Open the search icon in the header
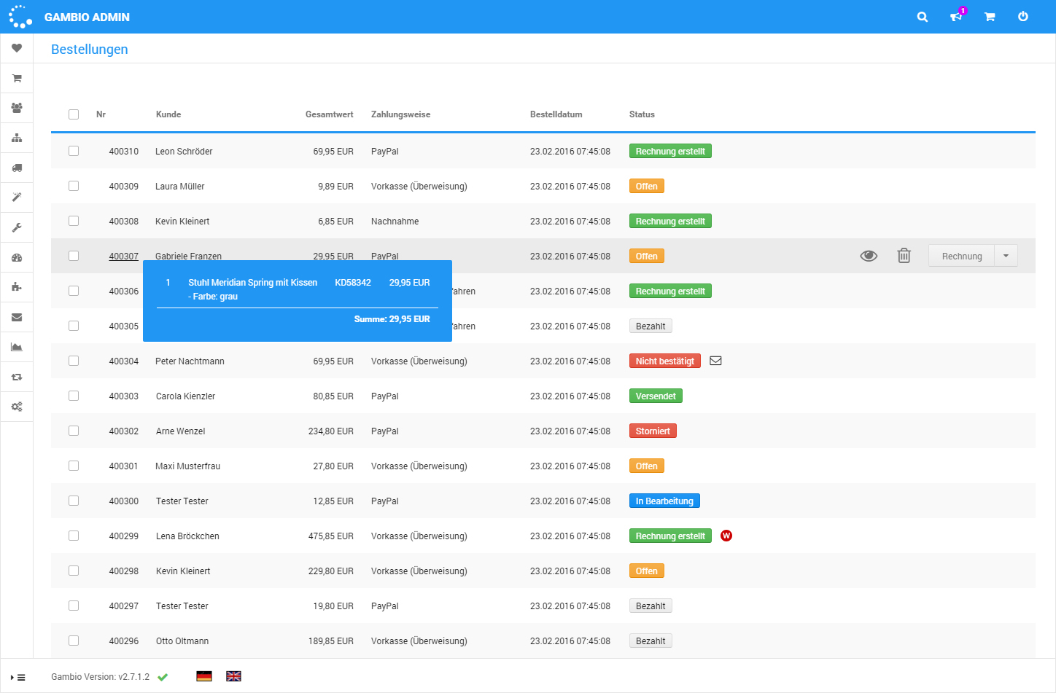The width and height of the screenshot is (1056, 693). pos(922,17)
